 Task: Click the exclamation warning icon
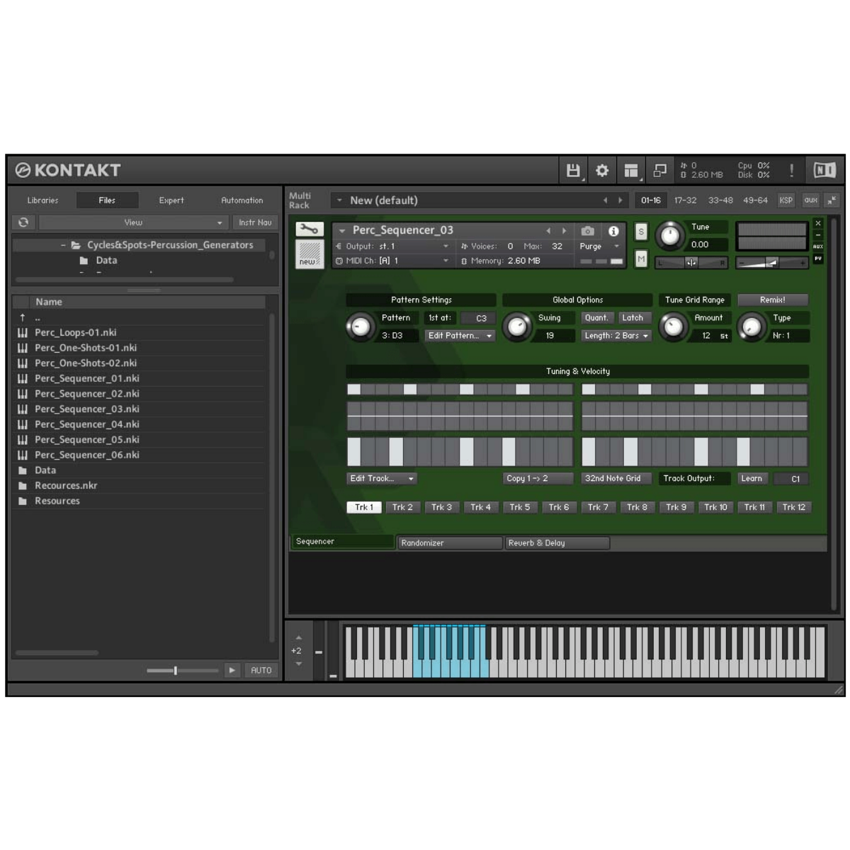[791, 171]
